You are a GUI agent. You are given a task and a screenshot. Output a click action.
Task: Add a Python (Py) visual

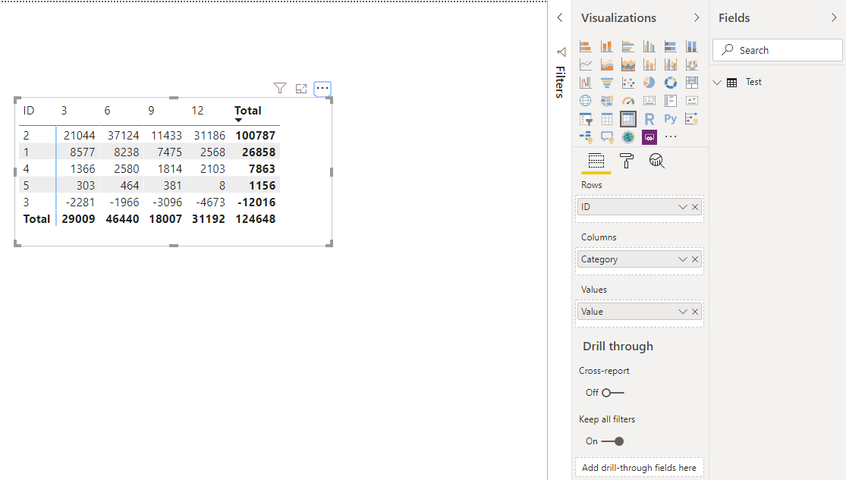(670, 119)
